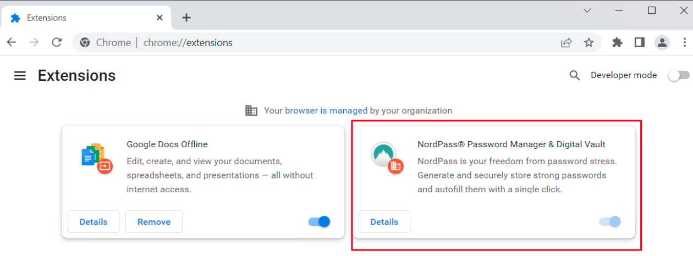Open the side panel icon
Image resolution: width=693 pixels, height=256 pixels.
coord(639,42)
